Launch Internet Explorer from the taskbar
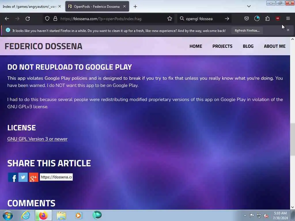The width and height of the screenshot is (295, 221). click(x=26, y=215)
